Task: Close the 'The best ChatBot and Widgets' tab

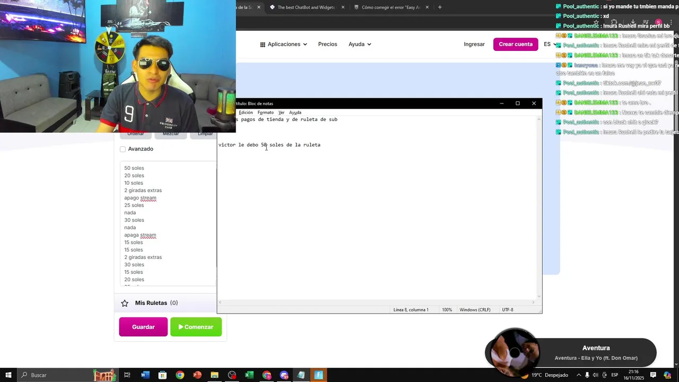Action: pyautogui.click(x=343, y=7)
